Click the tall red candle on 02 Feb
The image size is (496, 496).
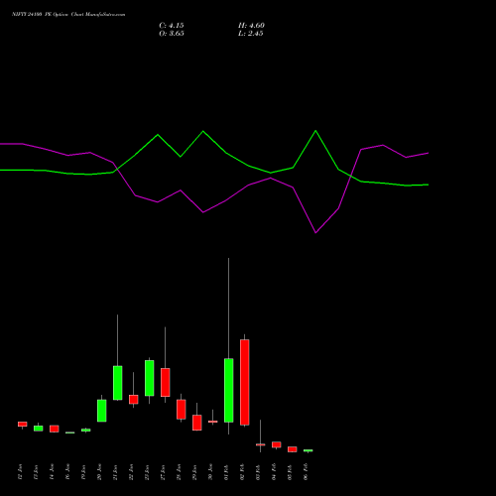(x=245, y=382)
